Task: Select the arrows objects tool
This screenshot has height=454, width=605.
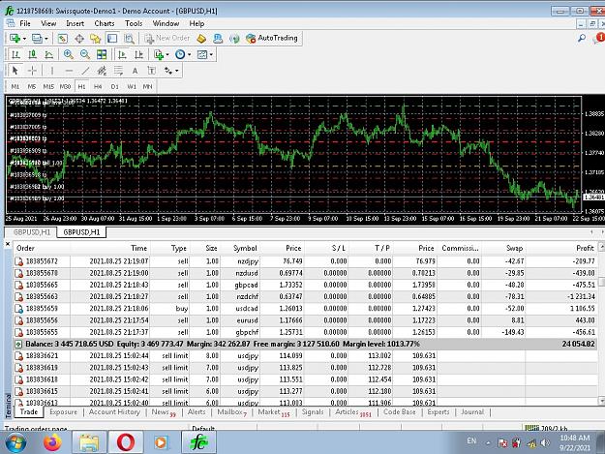Action: (x=168, y=71)
